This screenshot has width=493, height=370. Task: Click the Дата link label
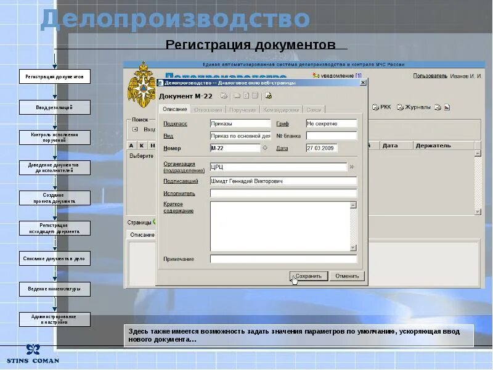coord(282,148)
